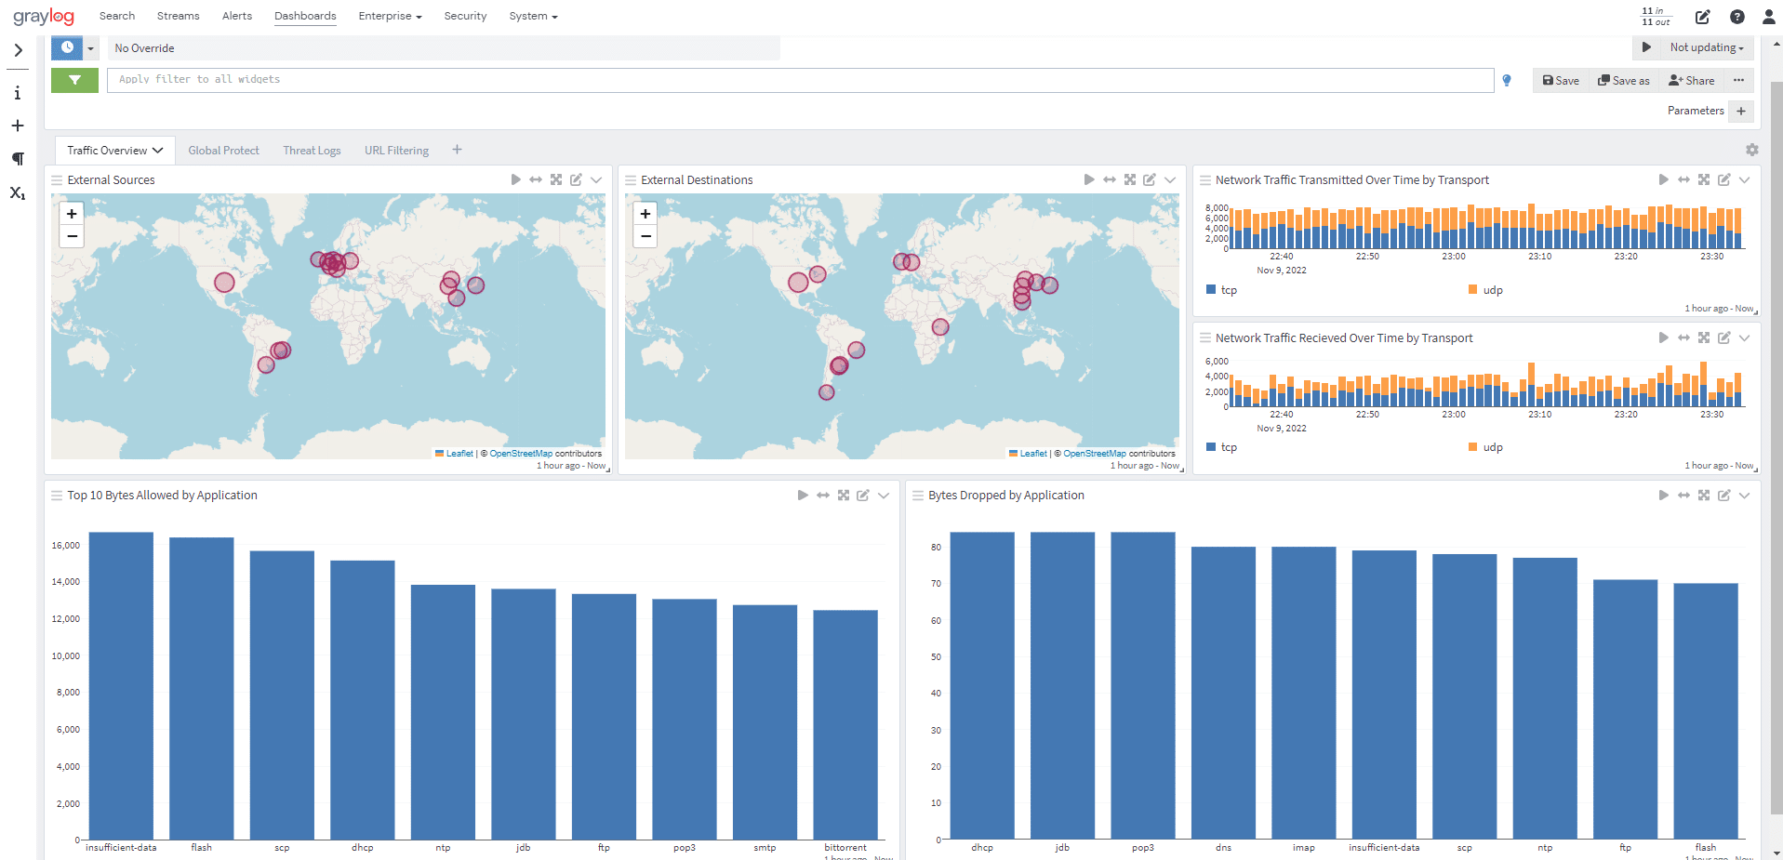Viewport: 1783px width, 860px height.
Task: Click the green filter execute button
Action: tap(74, 80)
